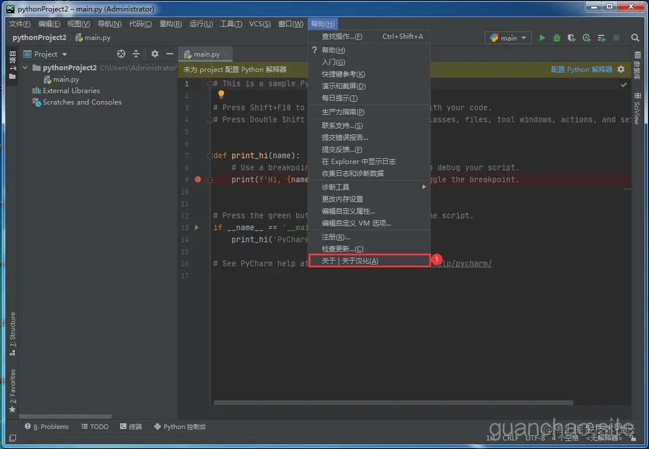Choose Register menu entry
The height and width of the screenshot is (449, 649).
click(x=369, y=237)
